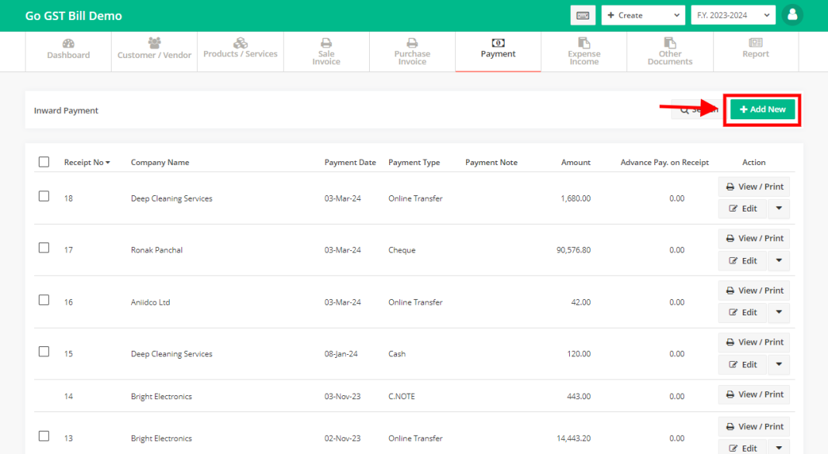Click the Sale Invoice printer icon
This screenshot has width=828, height=454.
326,44
